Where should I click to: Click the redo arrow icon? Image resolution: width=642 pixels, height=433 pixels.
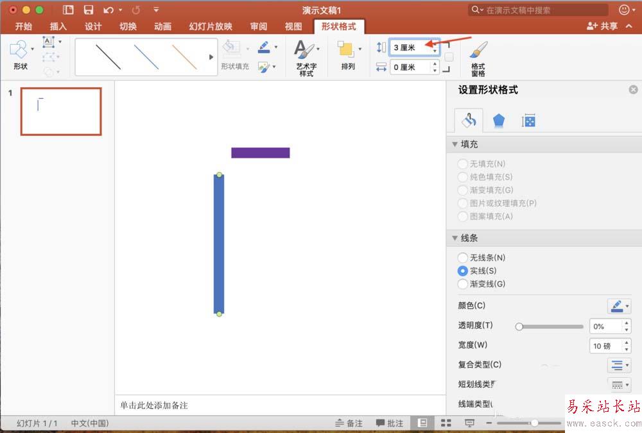click(136, 10)
